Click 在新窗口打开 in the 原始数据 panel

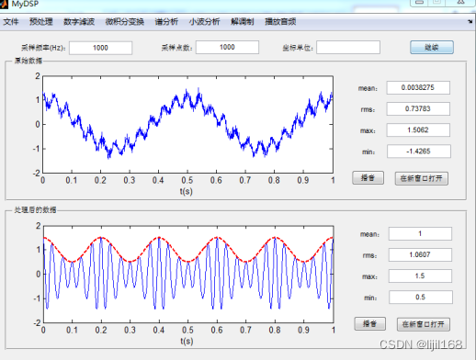pos(422,178)
